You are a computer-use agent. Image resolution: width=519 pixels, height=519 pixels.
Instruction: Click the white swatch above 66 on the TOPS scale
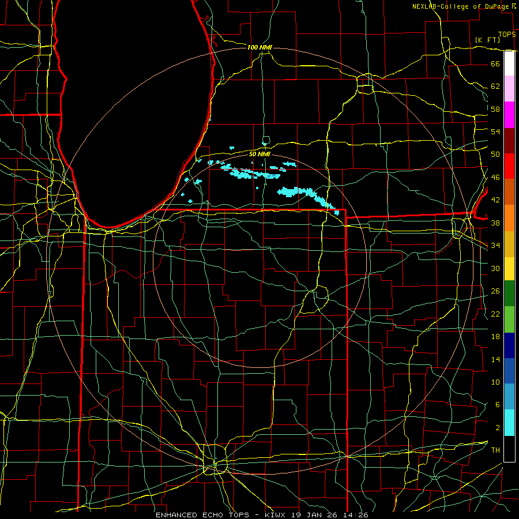(x=509, y=63)
